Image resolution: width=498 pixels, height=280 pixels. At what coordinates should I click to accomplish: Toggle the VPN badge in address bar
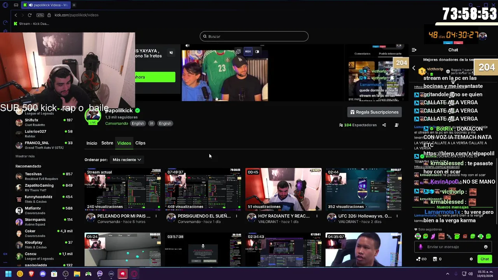[40, 15]
